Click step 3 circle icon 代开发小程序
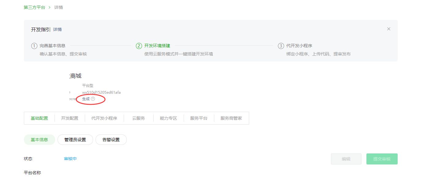 [x=281, y=46]
